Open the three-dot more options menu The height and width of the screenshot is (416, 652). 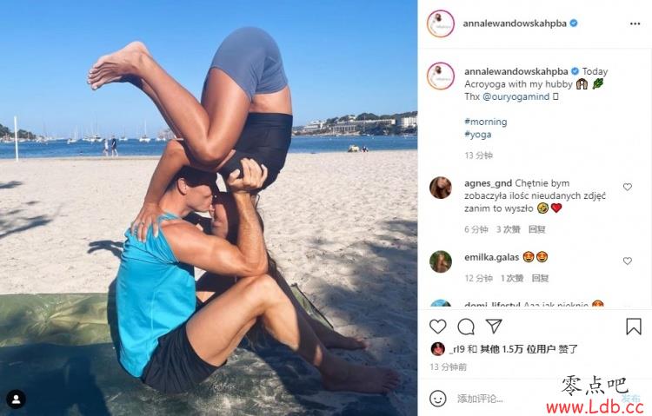[635, 23]
